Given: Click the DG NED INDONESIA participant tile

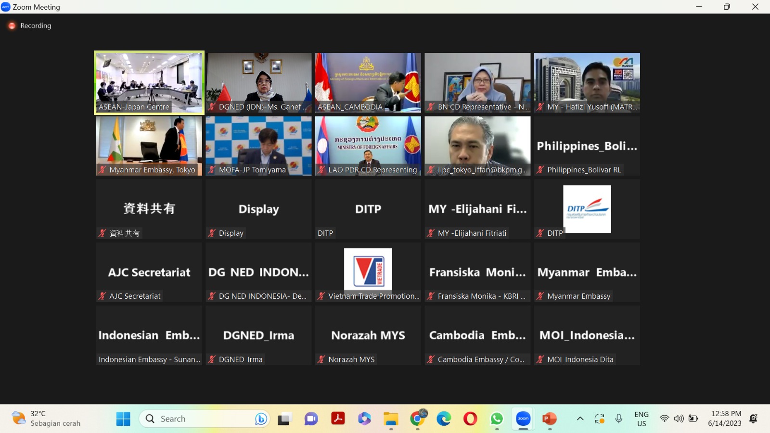Looking at the screenshot, I should [258, 272].
